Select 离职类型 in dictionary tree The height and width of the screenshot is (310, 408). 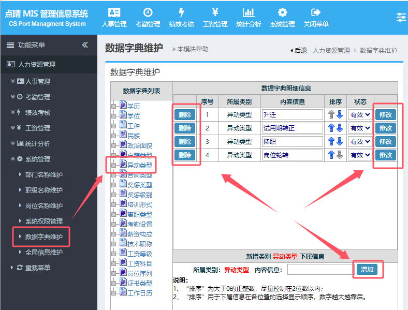point(139,214)
